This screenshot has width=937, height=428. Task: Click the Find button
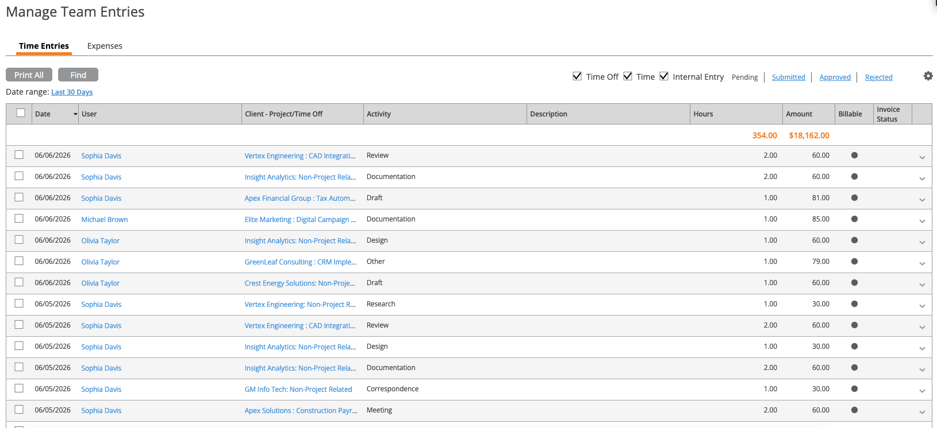(78, 75)
